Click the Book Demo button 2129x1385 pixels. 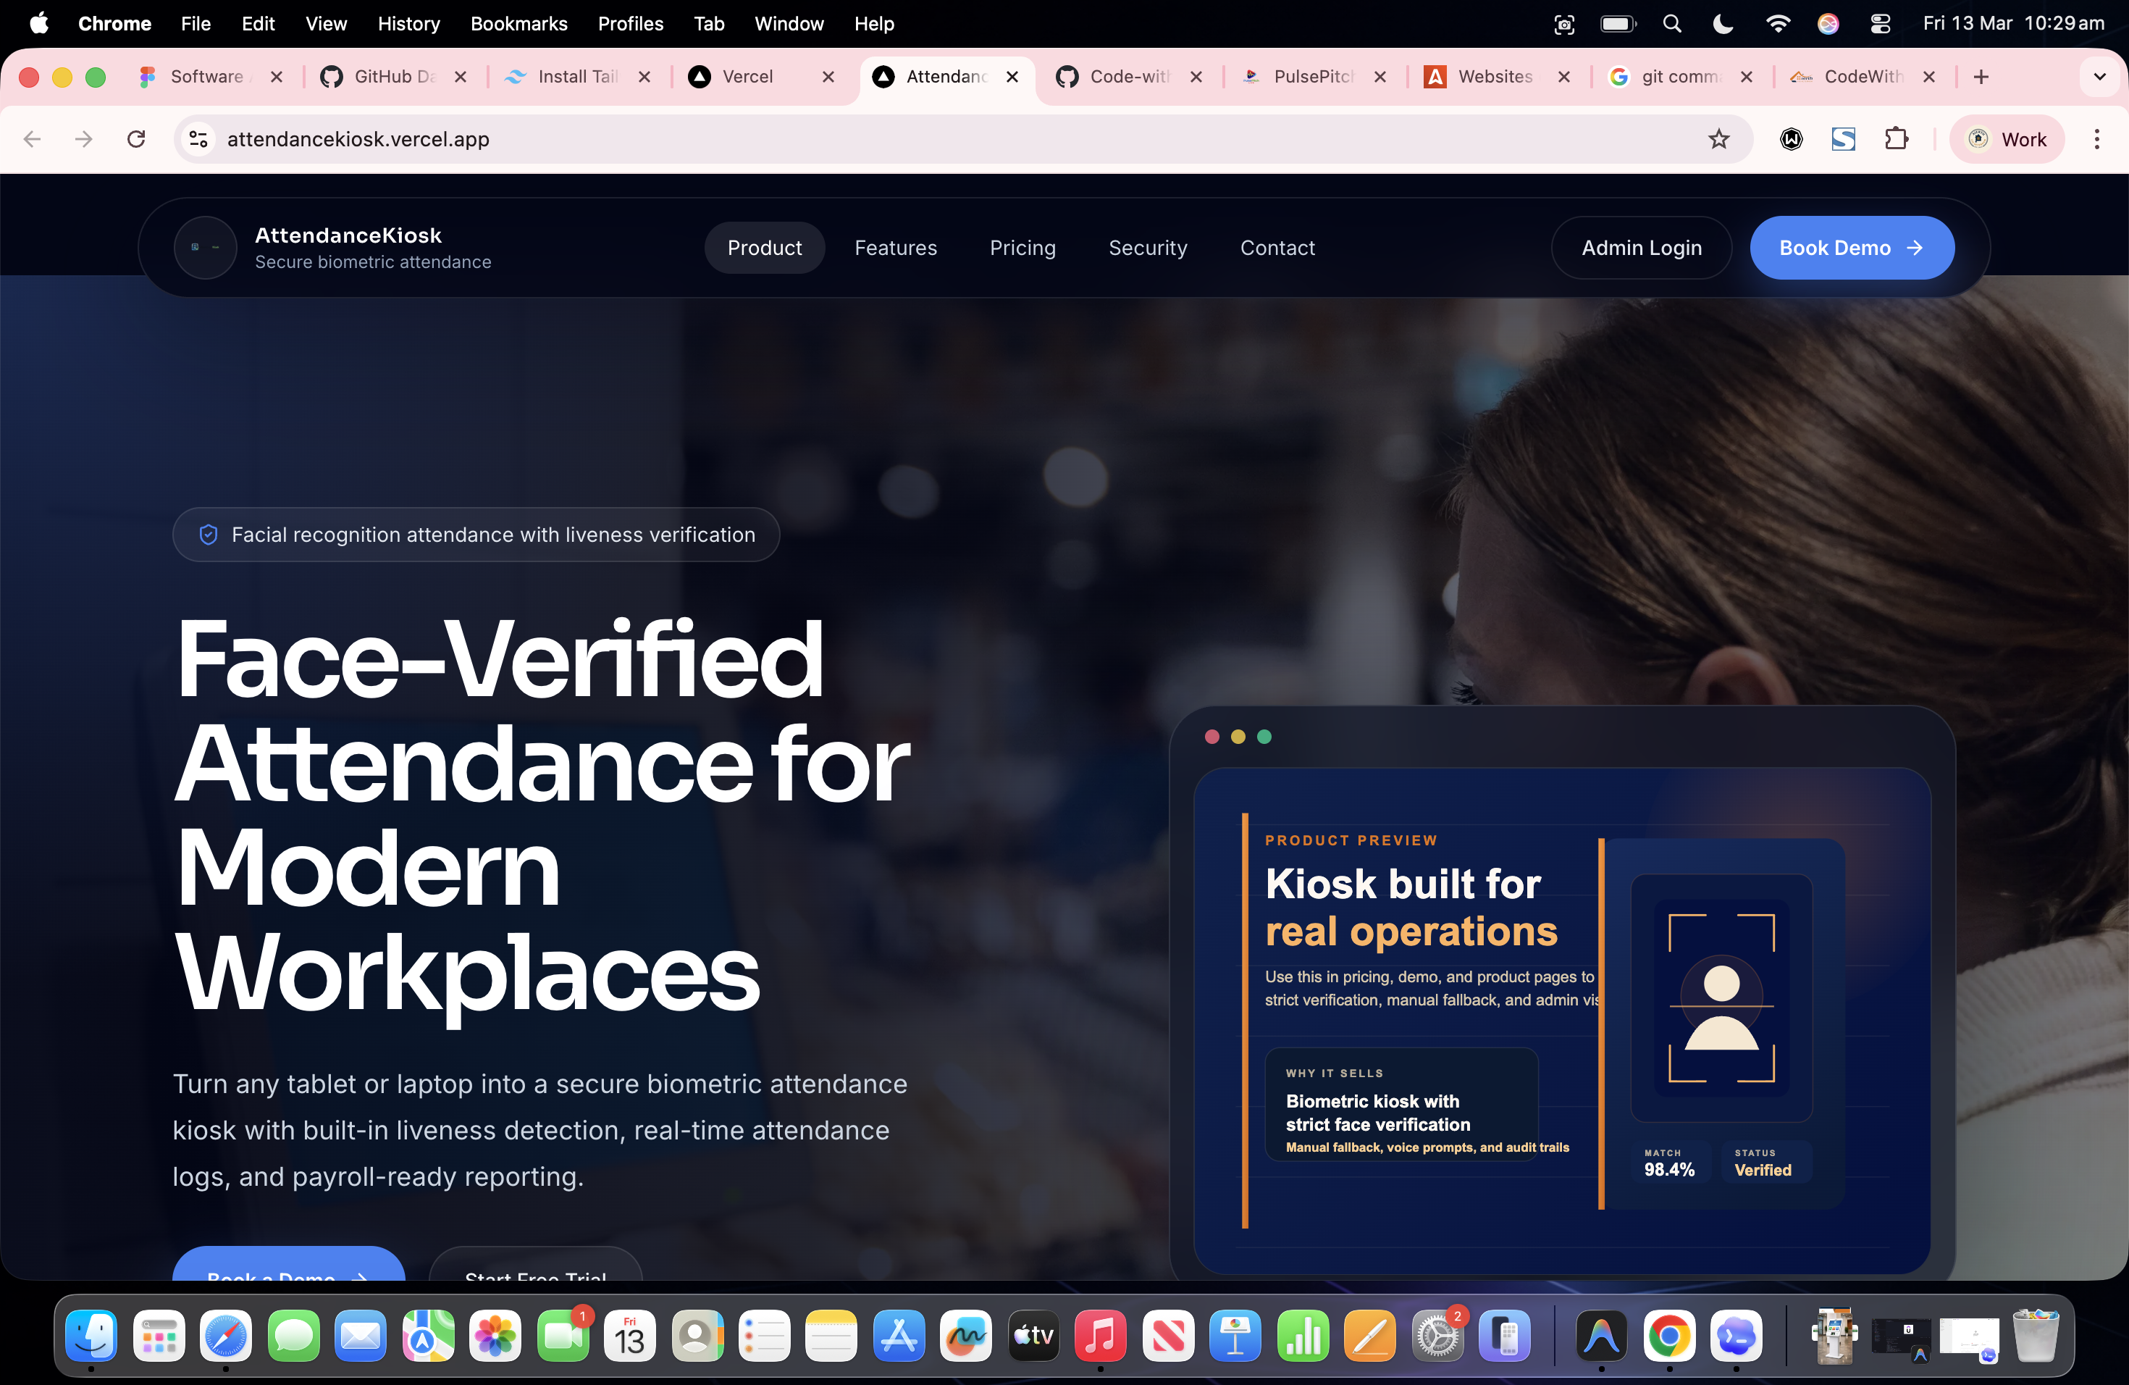1851,248
